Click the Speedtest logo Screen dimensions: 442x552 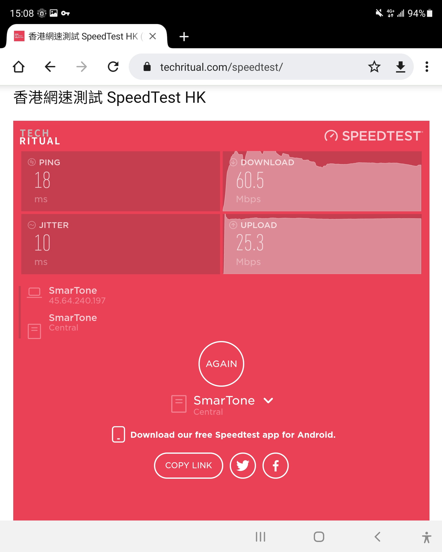374,136
